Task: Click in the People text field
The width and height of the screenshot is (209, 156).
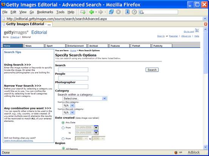Action: pyautogui.click(x=73, y=78)
